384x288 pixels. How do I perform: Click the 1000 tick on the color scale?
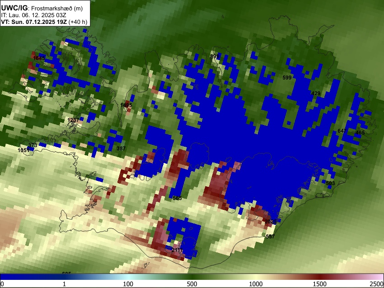256,284
